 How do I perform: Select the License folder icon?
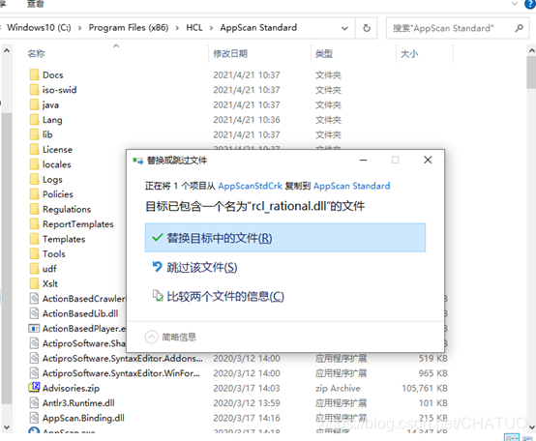point(34,150)
